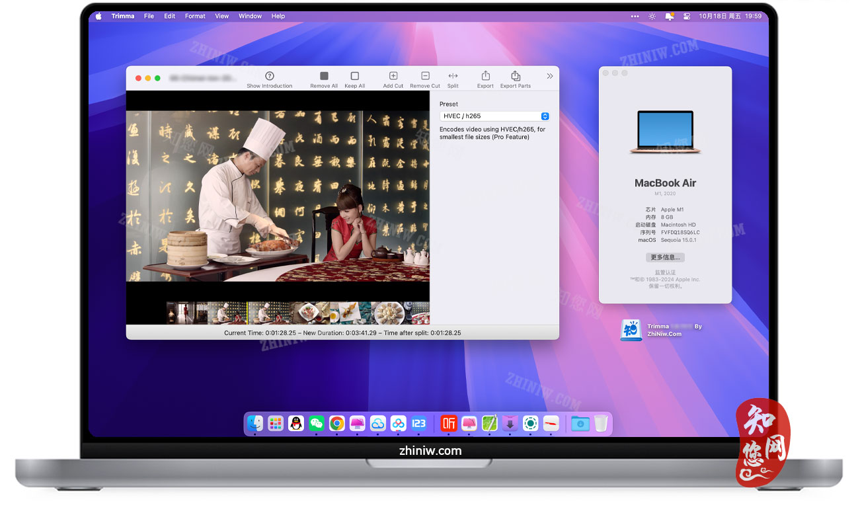Screen dimensions: 858x515
Task: Click the MacBook Air laptop image
Action: click(665, 132)
